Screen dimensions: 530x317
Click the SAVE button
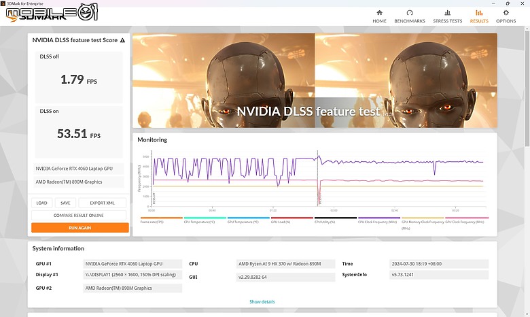click(65, 203)
